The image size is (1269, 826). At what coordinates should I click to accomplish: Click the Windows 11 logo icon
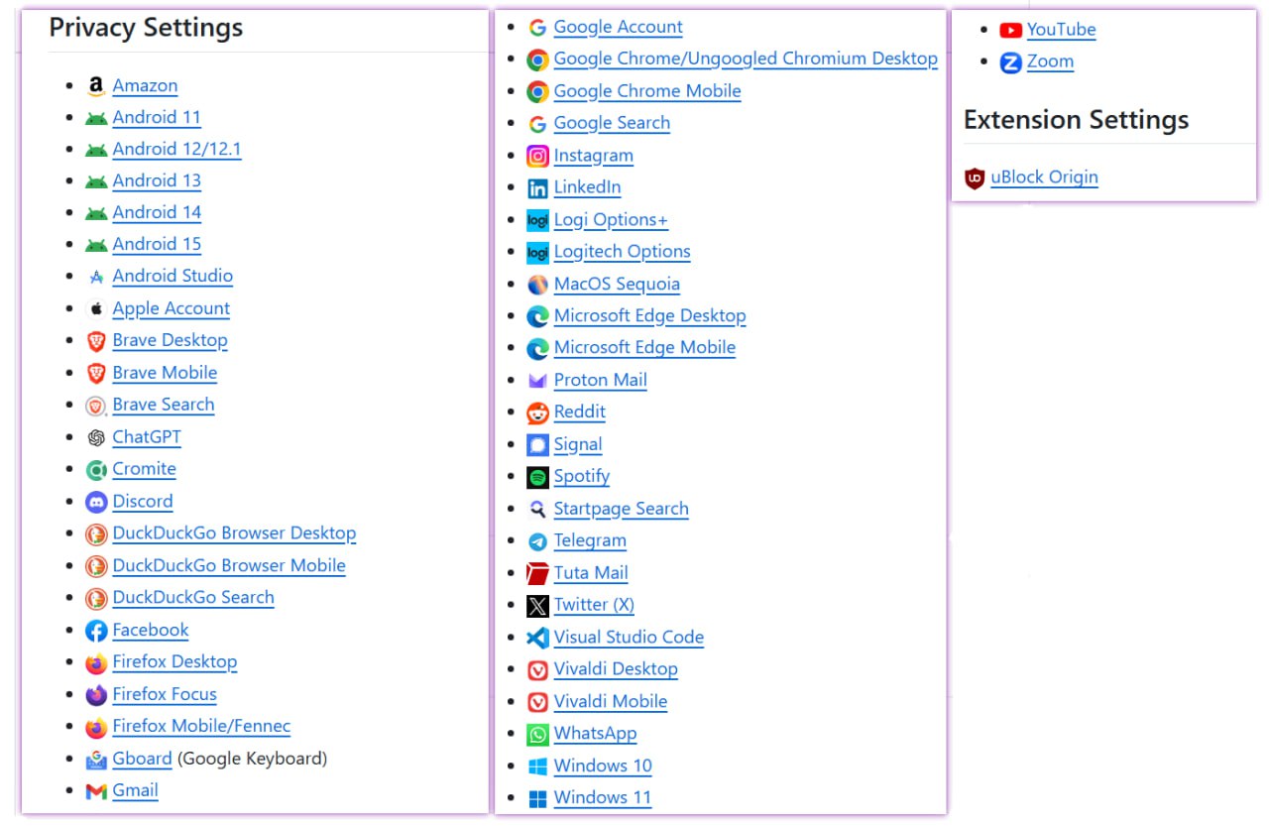pos(537,798)
